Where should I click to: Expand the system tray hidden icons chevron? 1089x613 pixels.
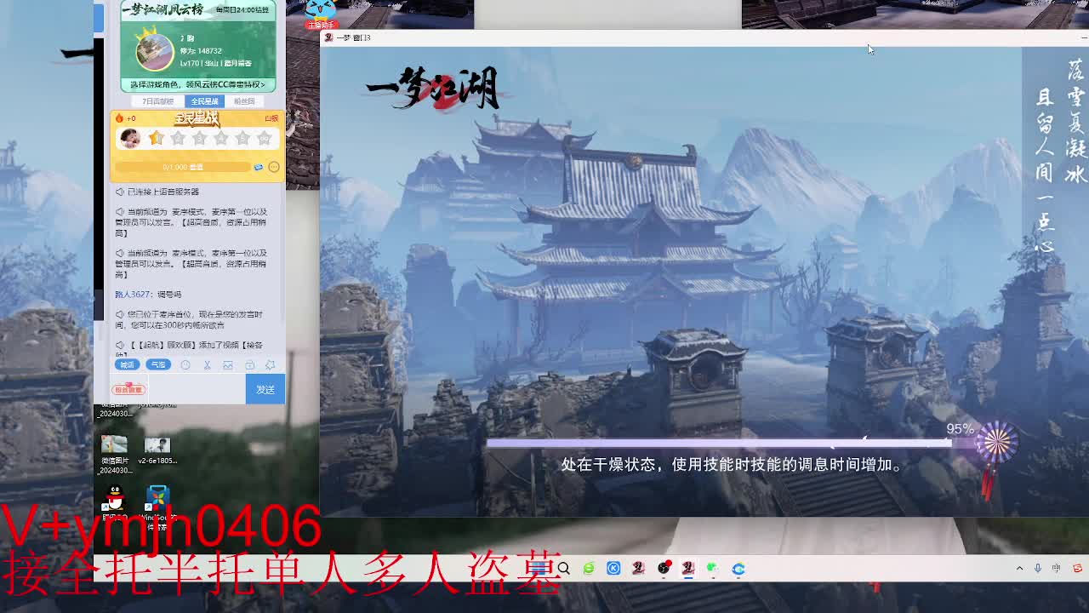click(1019, 569)
